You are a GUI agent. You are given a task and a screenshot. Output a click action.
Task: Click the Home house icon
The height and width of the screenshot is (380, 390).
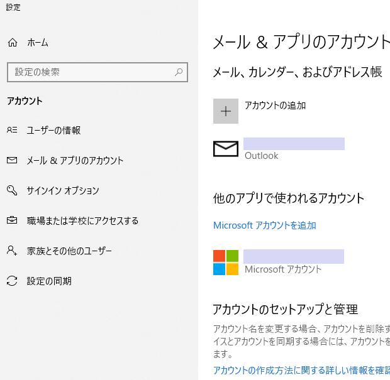pyautogui.click(x=12, y=43)
